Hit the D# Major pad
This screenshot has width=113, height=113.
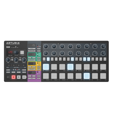pos(54,67)
